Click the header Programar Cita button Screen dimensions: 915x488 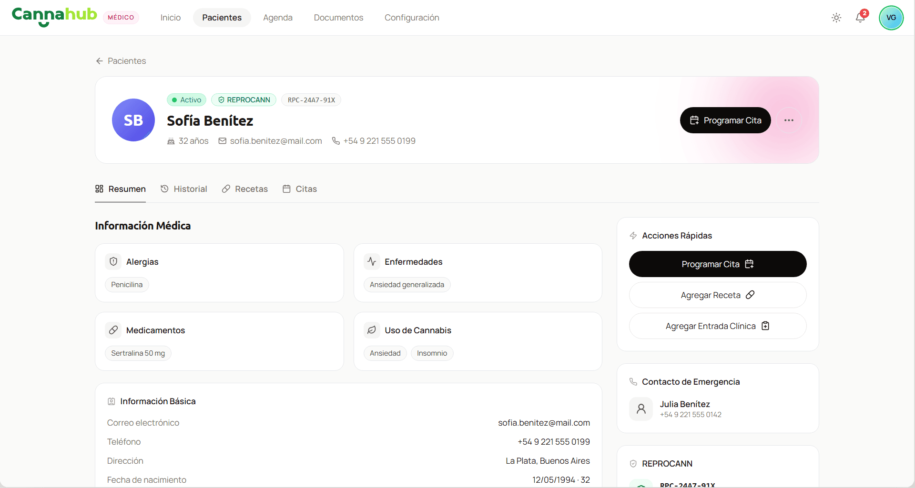(725, 120)
